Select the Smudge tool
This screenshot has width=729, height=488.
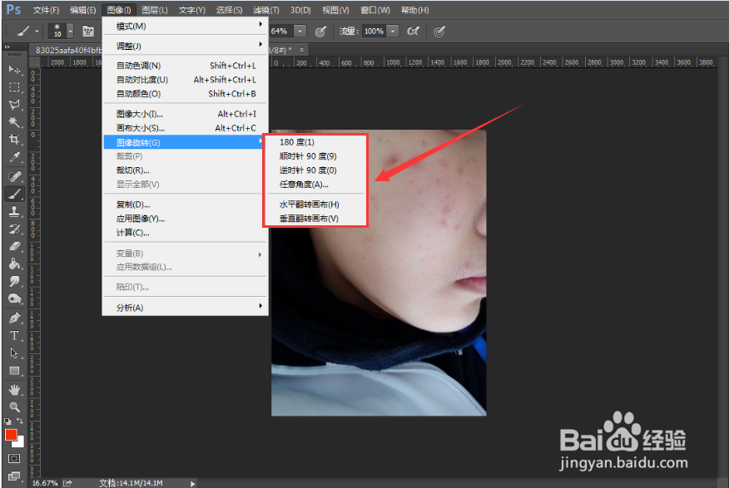[14, 281]
